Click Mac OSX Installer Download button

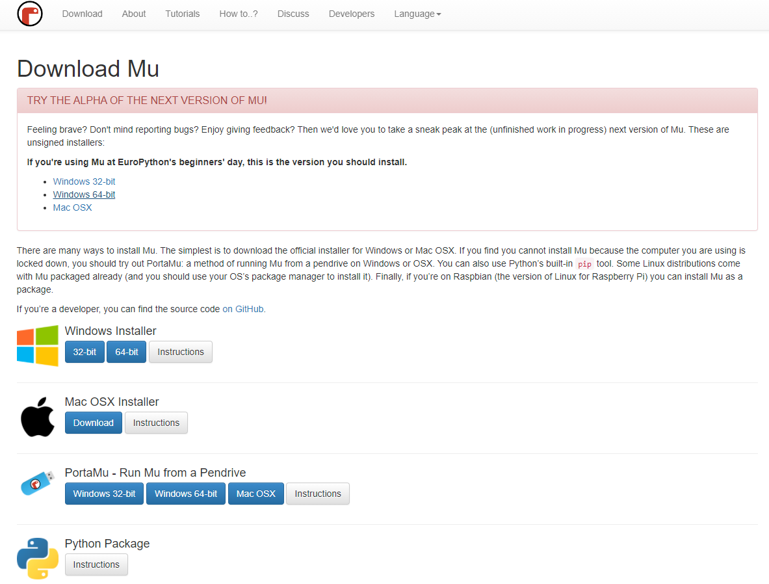coord(93,423)
